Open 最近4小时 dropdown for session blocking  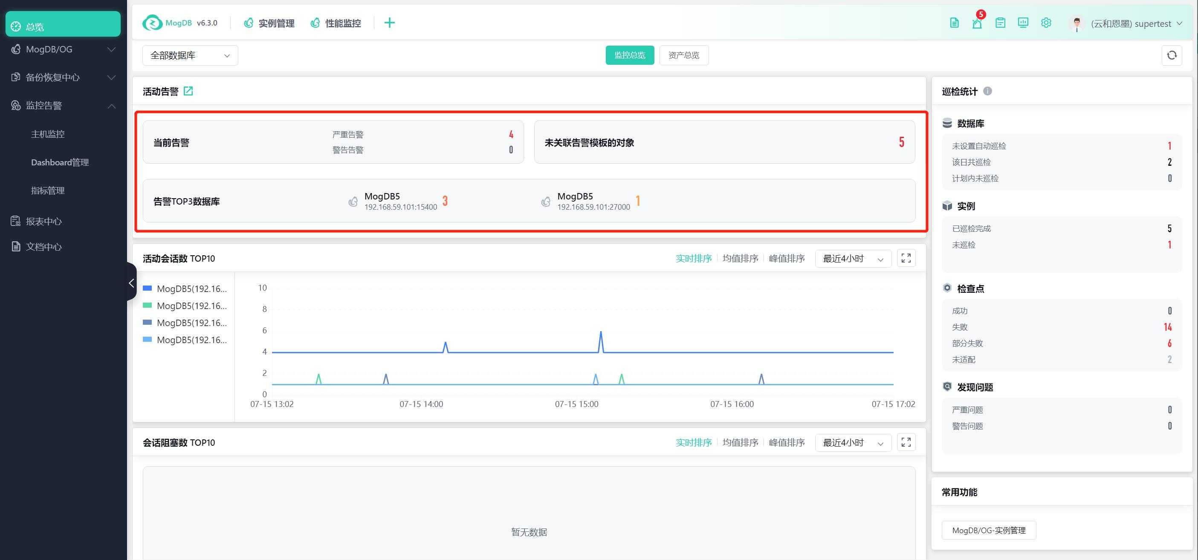(x=853, y=442)
